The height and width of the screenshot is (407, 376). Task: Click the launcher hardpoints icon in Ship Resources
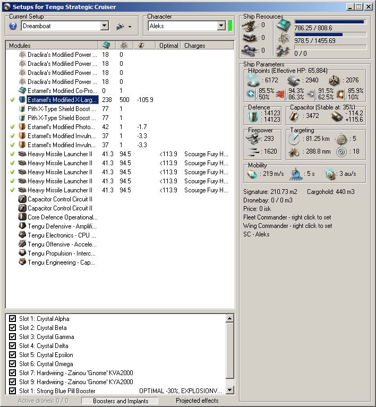point(249,38)
